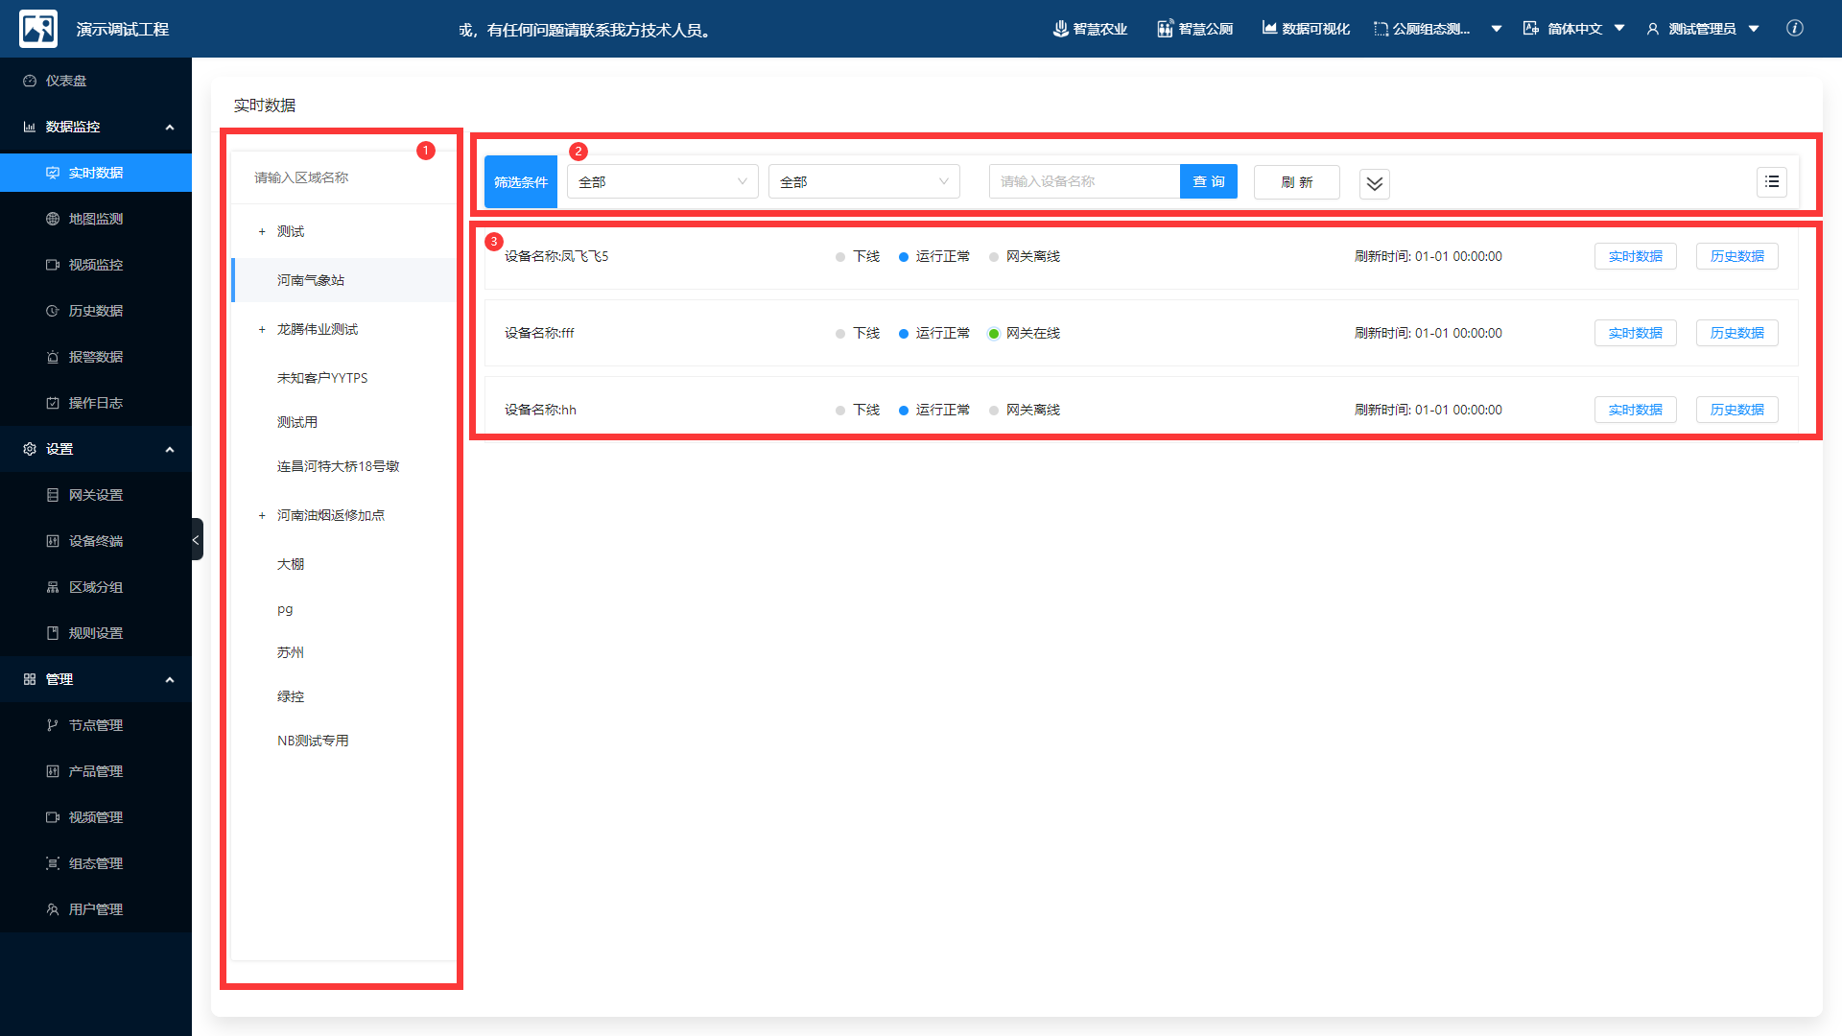Expand the 龙腾伟业测试 tree node
This screenshot has width=1842, height=1036.
[x=262, y=330]
